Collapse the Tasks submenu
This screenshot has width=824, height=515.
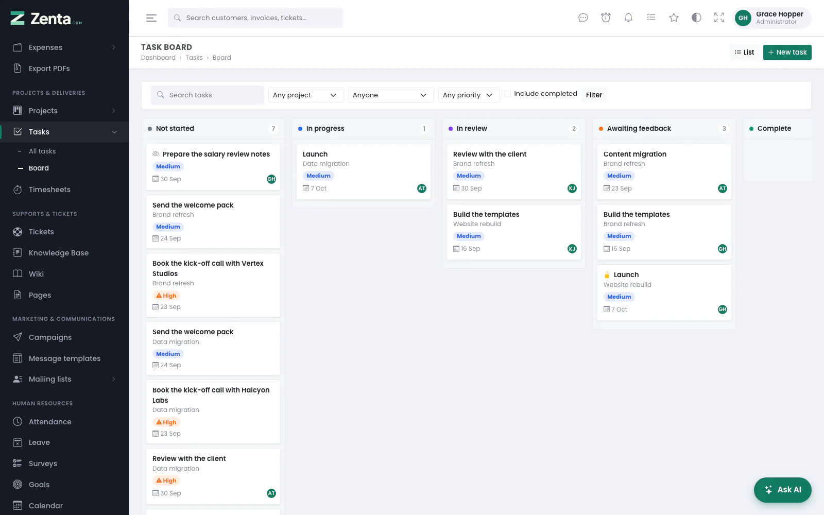(114, 132)
